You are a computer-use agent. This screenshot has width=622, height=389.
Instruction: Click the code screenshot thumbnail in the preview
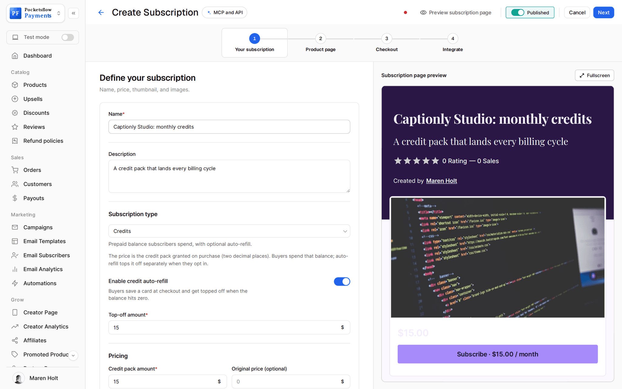pyautogui.click(x=497, y=258)
